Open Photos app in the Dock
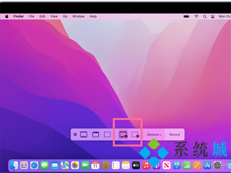The image size is (231, 173). [x=75, y=165]
